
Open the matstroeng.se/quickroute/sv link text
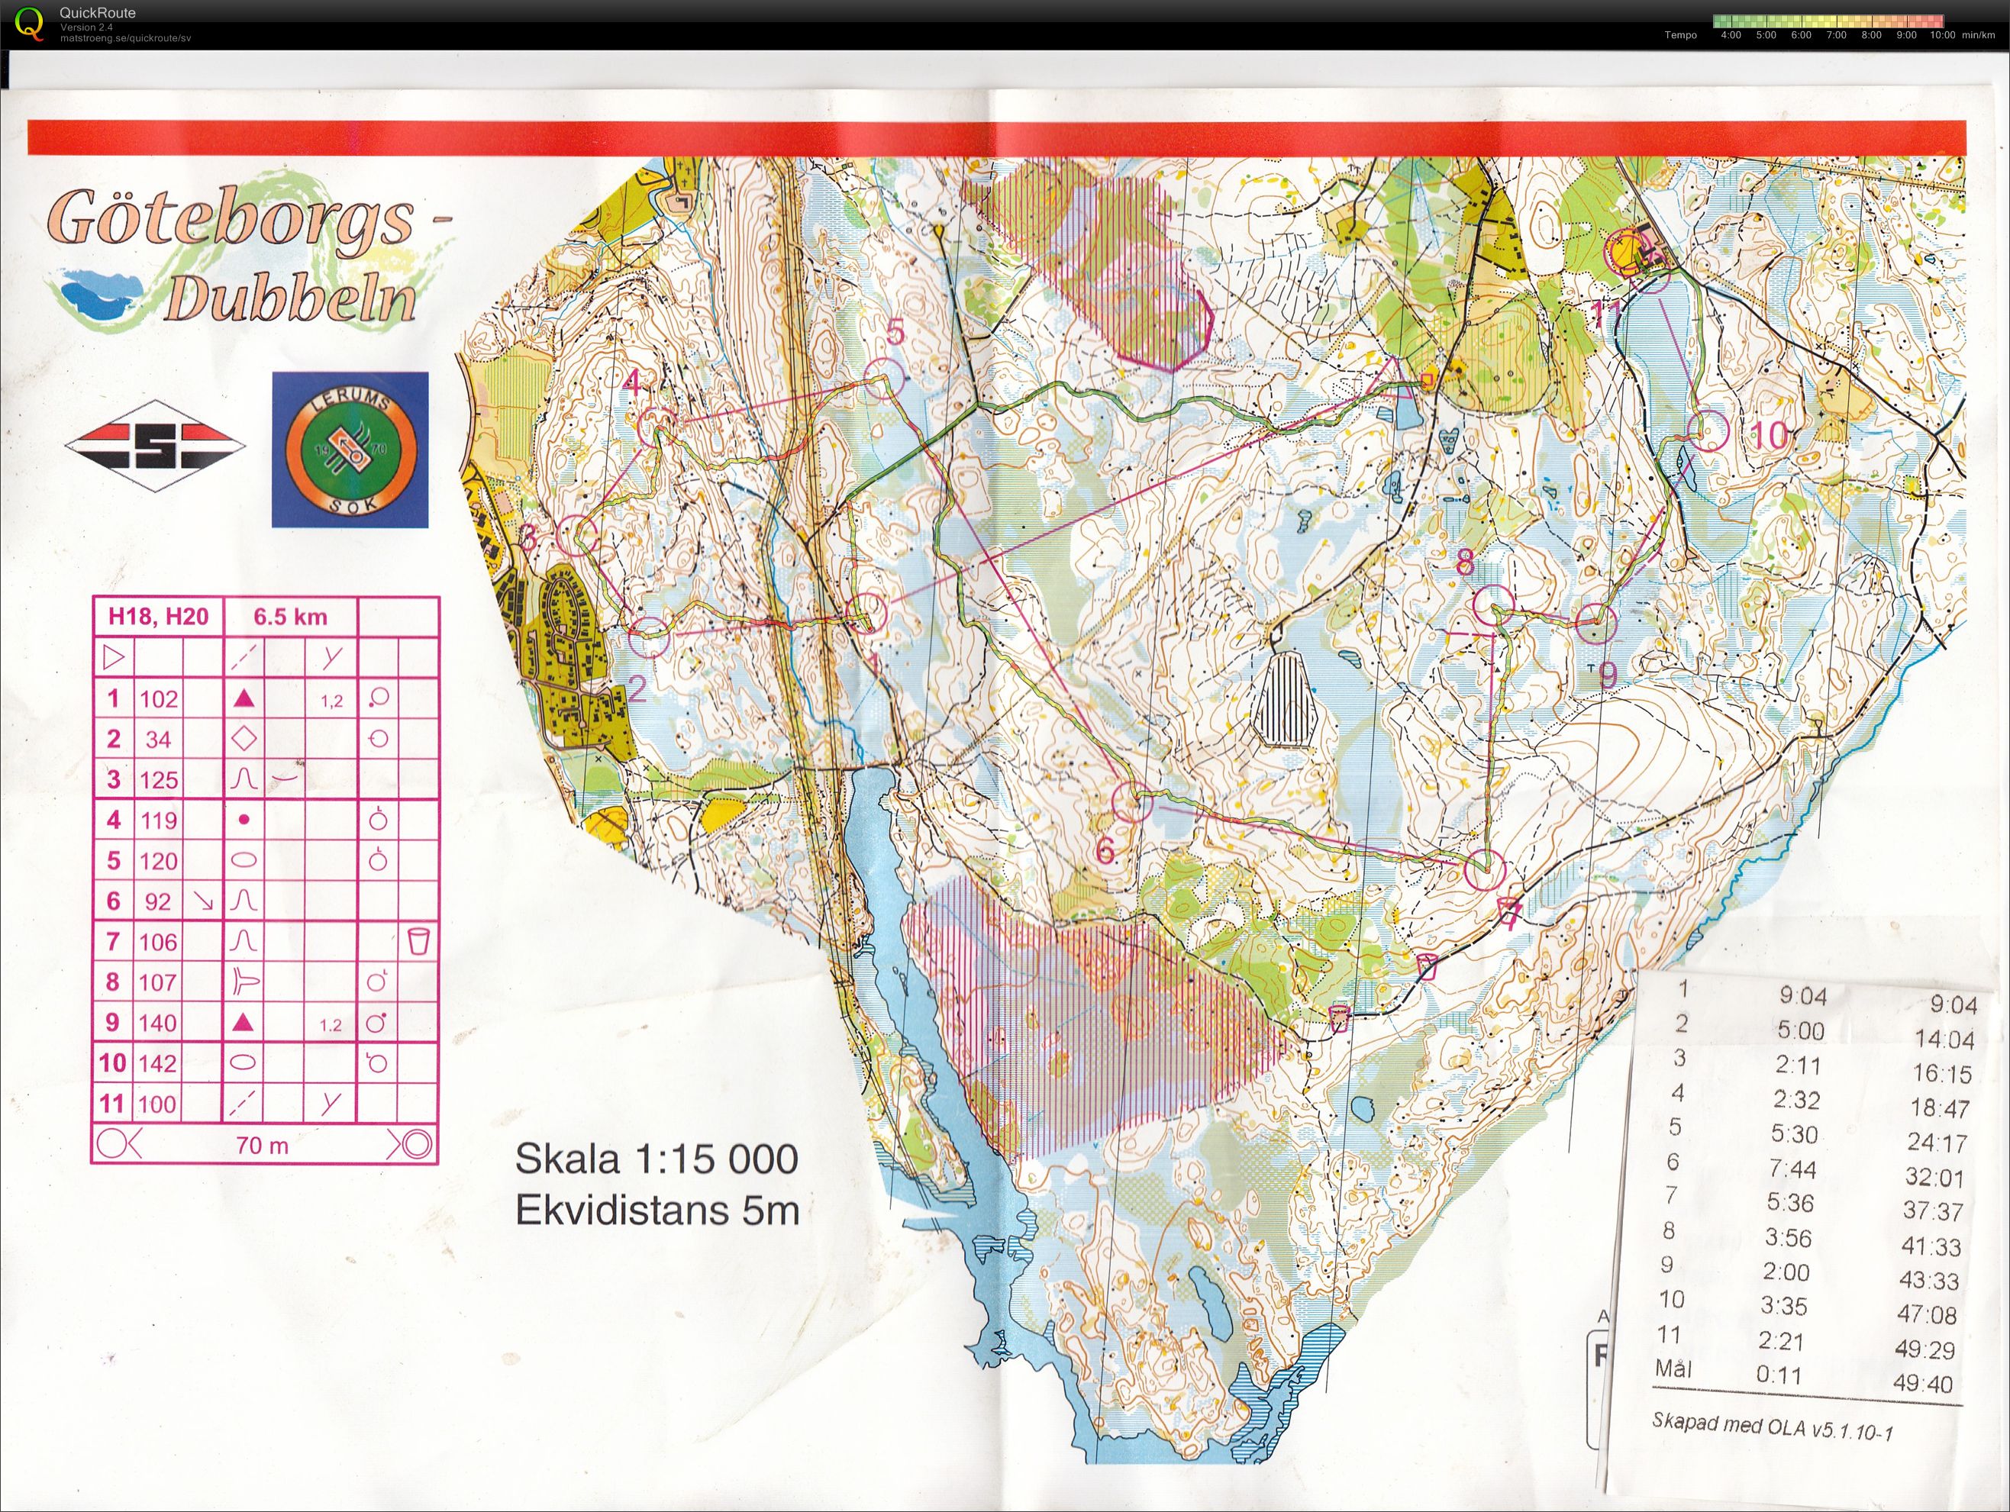[x=125, y=38]
